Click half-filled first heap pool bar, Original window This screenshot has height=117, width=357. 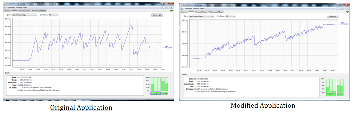152,84
